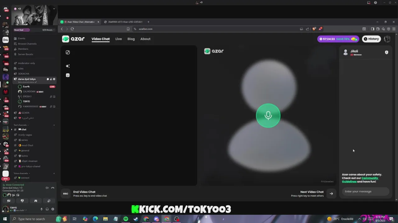Viewport: 398px width, 223px height.
Task: Open the Azar History button
Action: [x=371, y=39]
